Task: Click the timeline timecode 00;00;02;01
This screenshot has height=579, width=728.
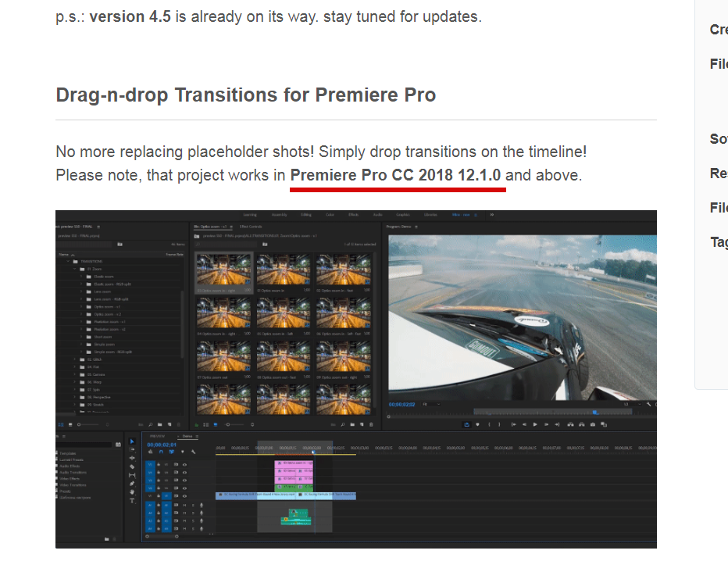Action: 162,445
